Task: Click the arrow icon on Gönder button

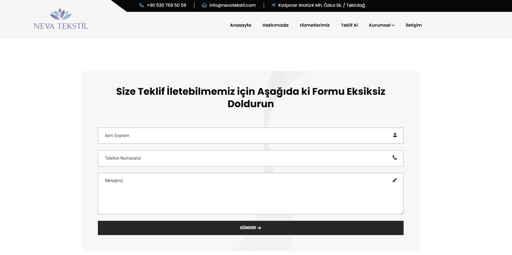Action: point(259,228)
